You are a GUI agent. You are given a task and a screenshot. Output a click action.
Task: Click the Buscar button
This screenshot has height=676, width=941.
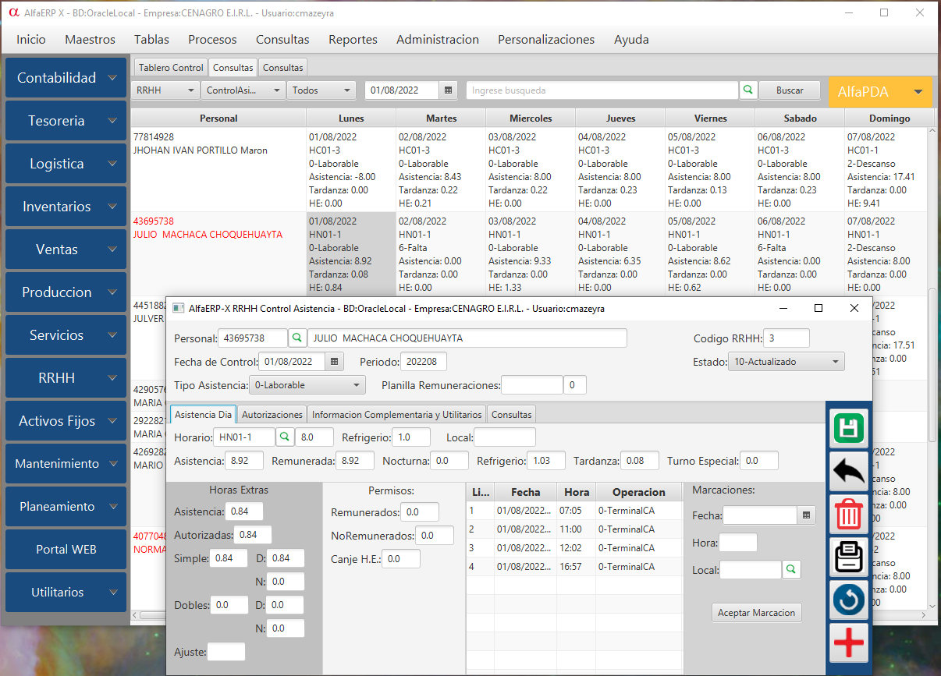tap(790, 90)
